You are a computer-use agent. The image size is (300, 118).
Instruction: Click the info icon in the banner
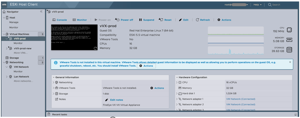(56, 63)
